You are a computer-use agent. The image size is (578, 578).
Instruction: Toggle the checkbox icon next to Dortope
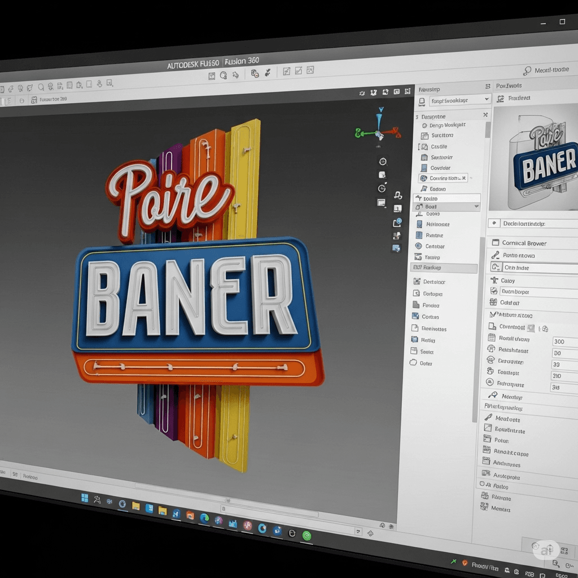click(x=417, y=293)
